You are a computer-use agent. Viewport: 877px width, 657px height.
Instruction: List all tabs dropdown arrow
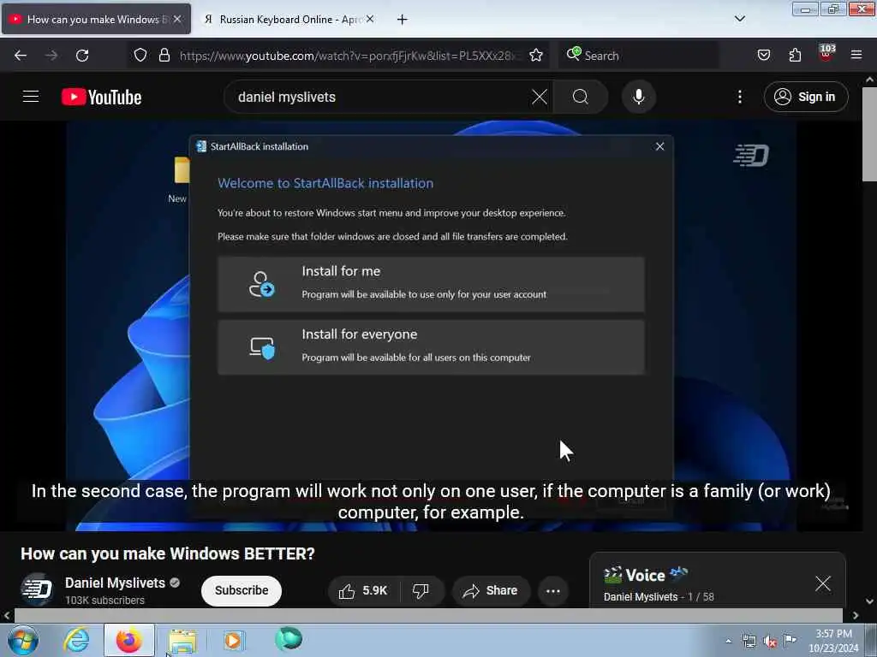(x=739, y=19)
